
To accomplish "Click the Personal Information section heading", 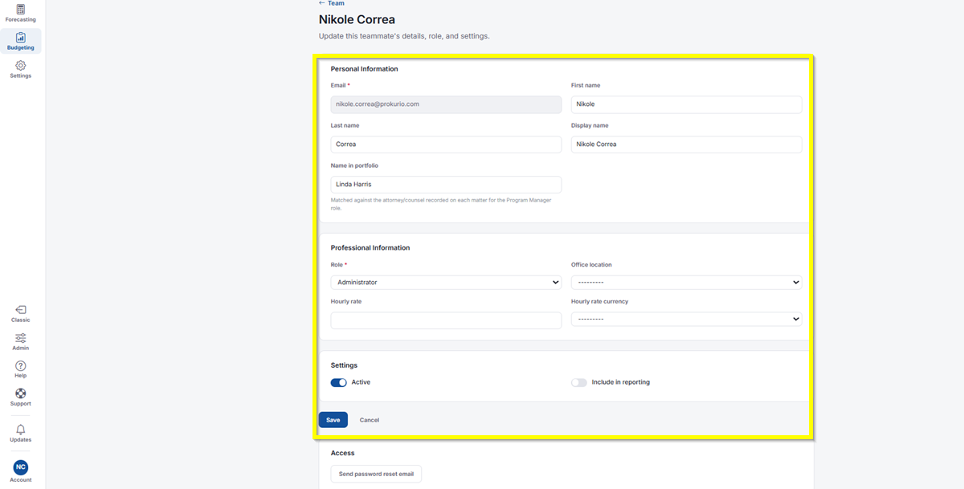I will tap(364, 69).
